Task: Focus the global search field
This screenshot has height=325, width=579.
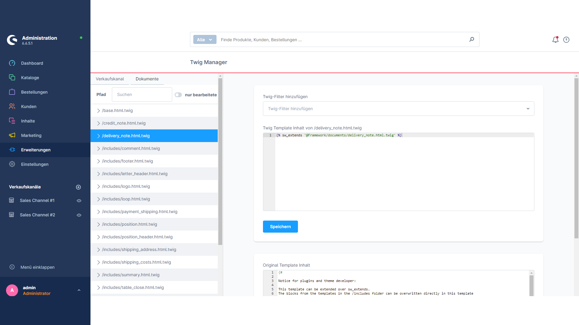Action: coord(342,40)
